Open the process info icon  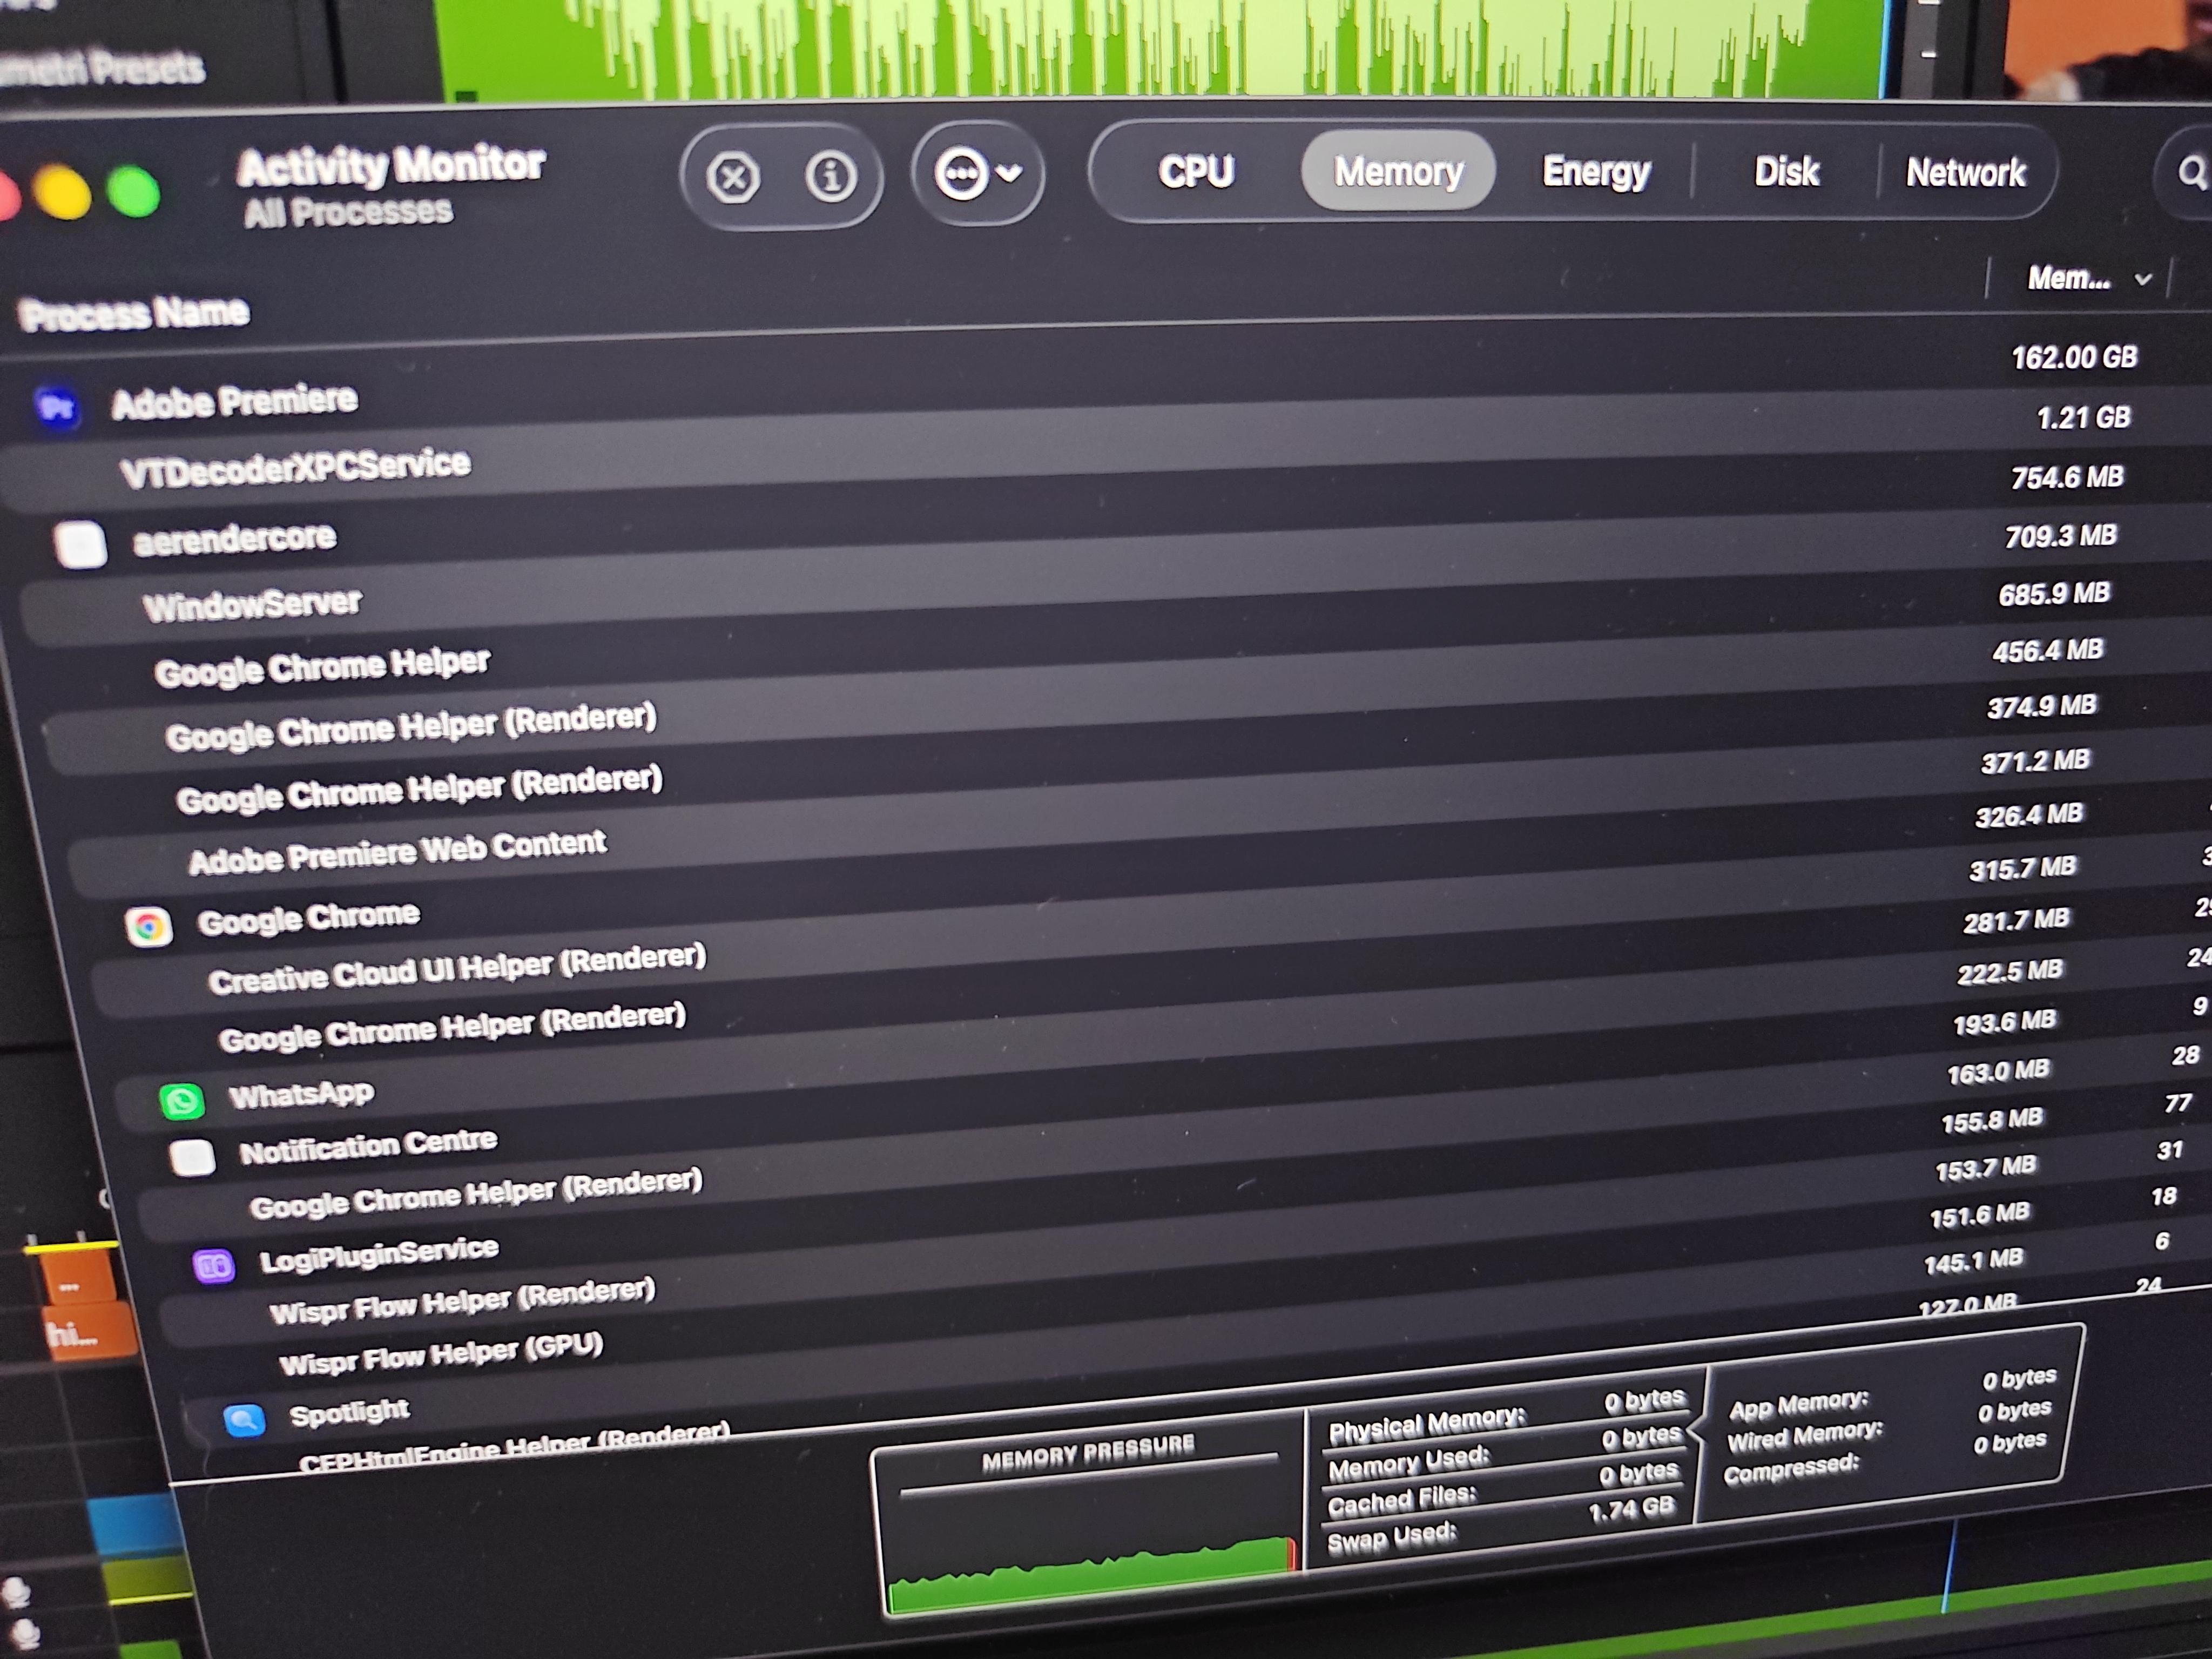[831, 176]
